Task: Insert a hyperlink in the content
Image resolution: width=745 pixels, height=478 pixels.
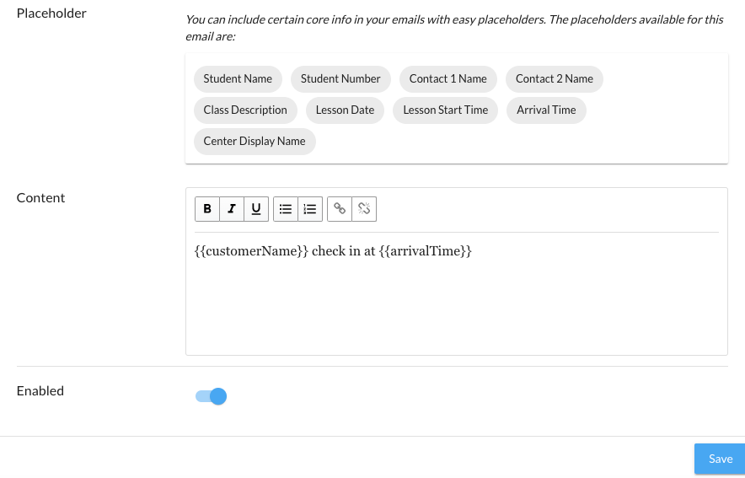Action: (x=340, y=209)
